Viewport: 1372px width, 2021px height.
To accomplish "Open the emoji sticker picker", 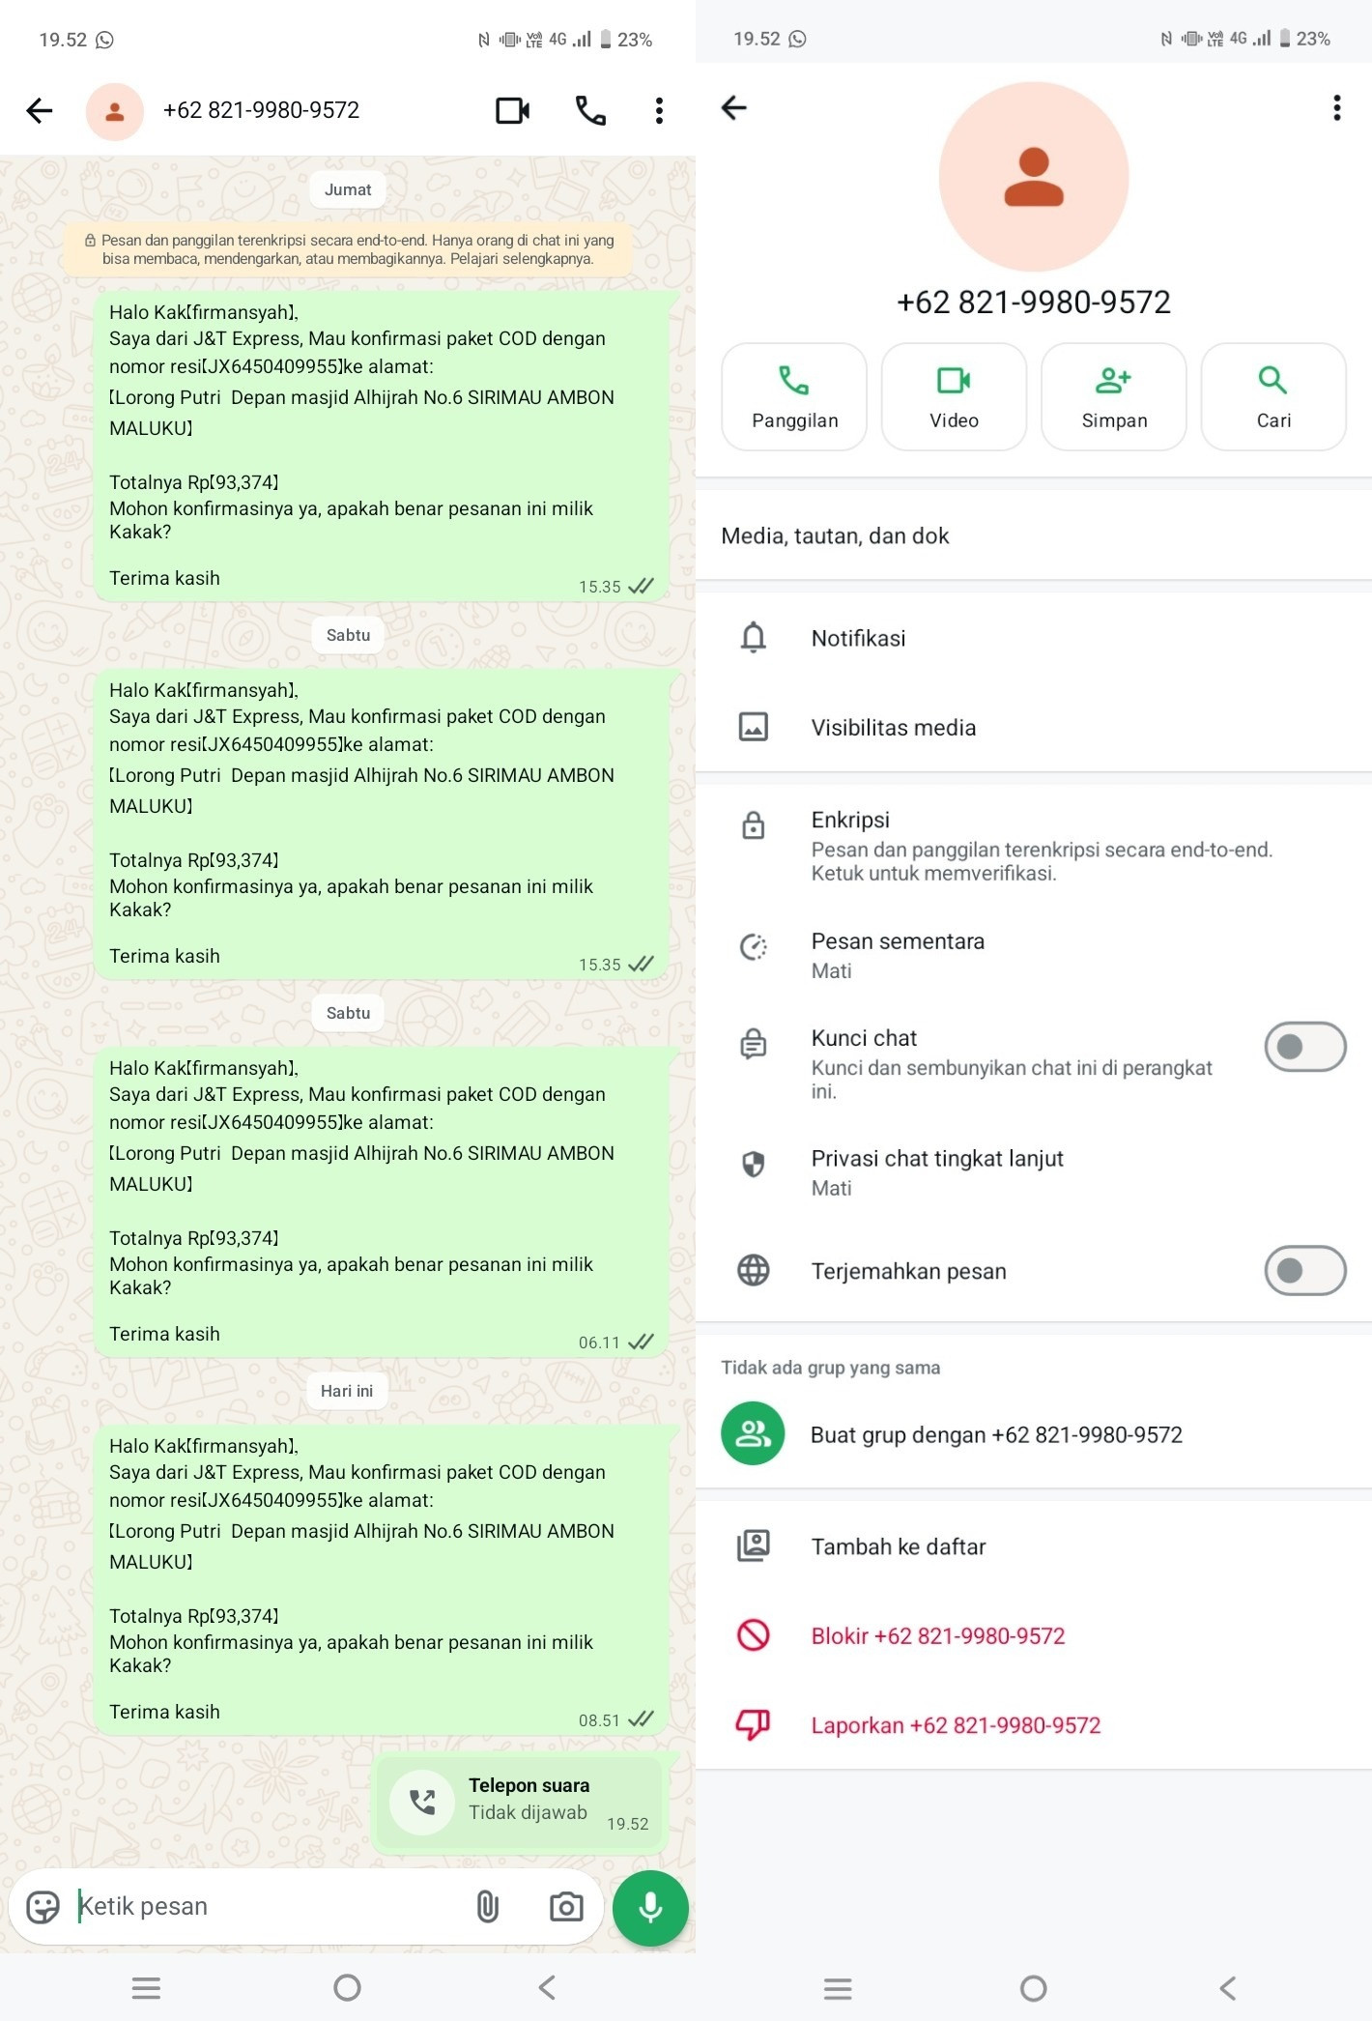I will [43, 1907].
